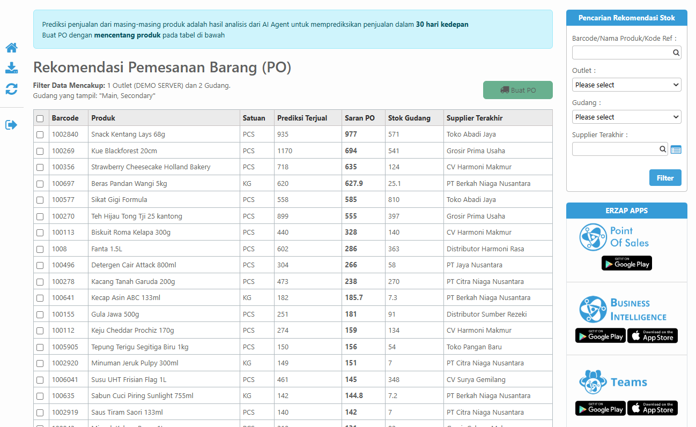The width and height of the screenshot is (696, 427).
Task: Click the Saran PO column header
Action: [x=359, y=118]
